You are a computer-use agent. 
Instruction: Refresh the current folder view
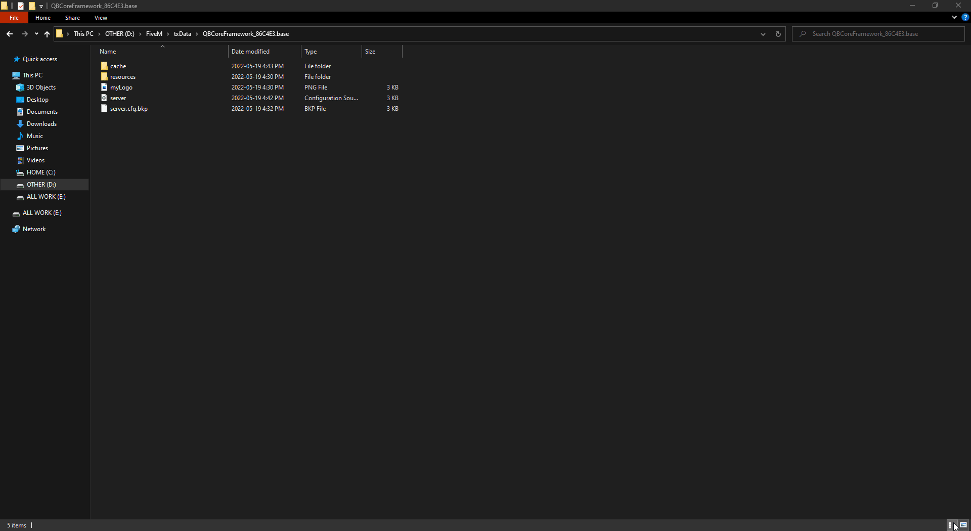[778, 34]
